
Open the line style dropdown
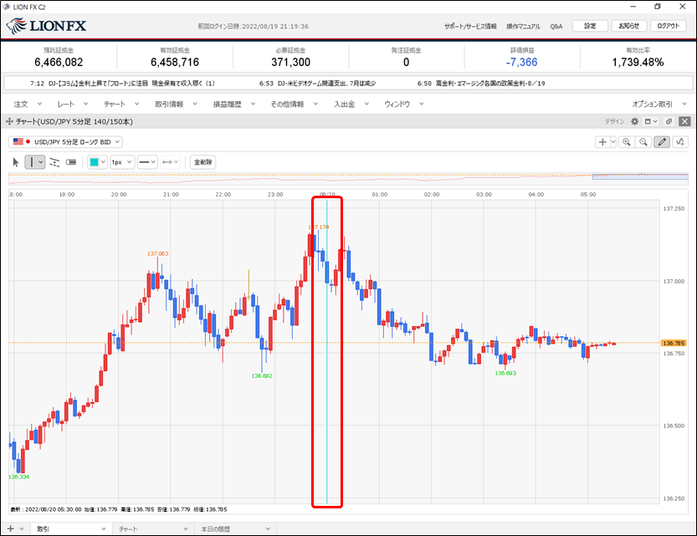(x=147, y=162)
